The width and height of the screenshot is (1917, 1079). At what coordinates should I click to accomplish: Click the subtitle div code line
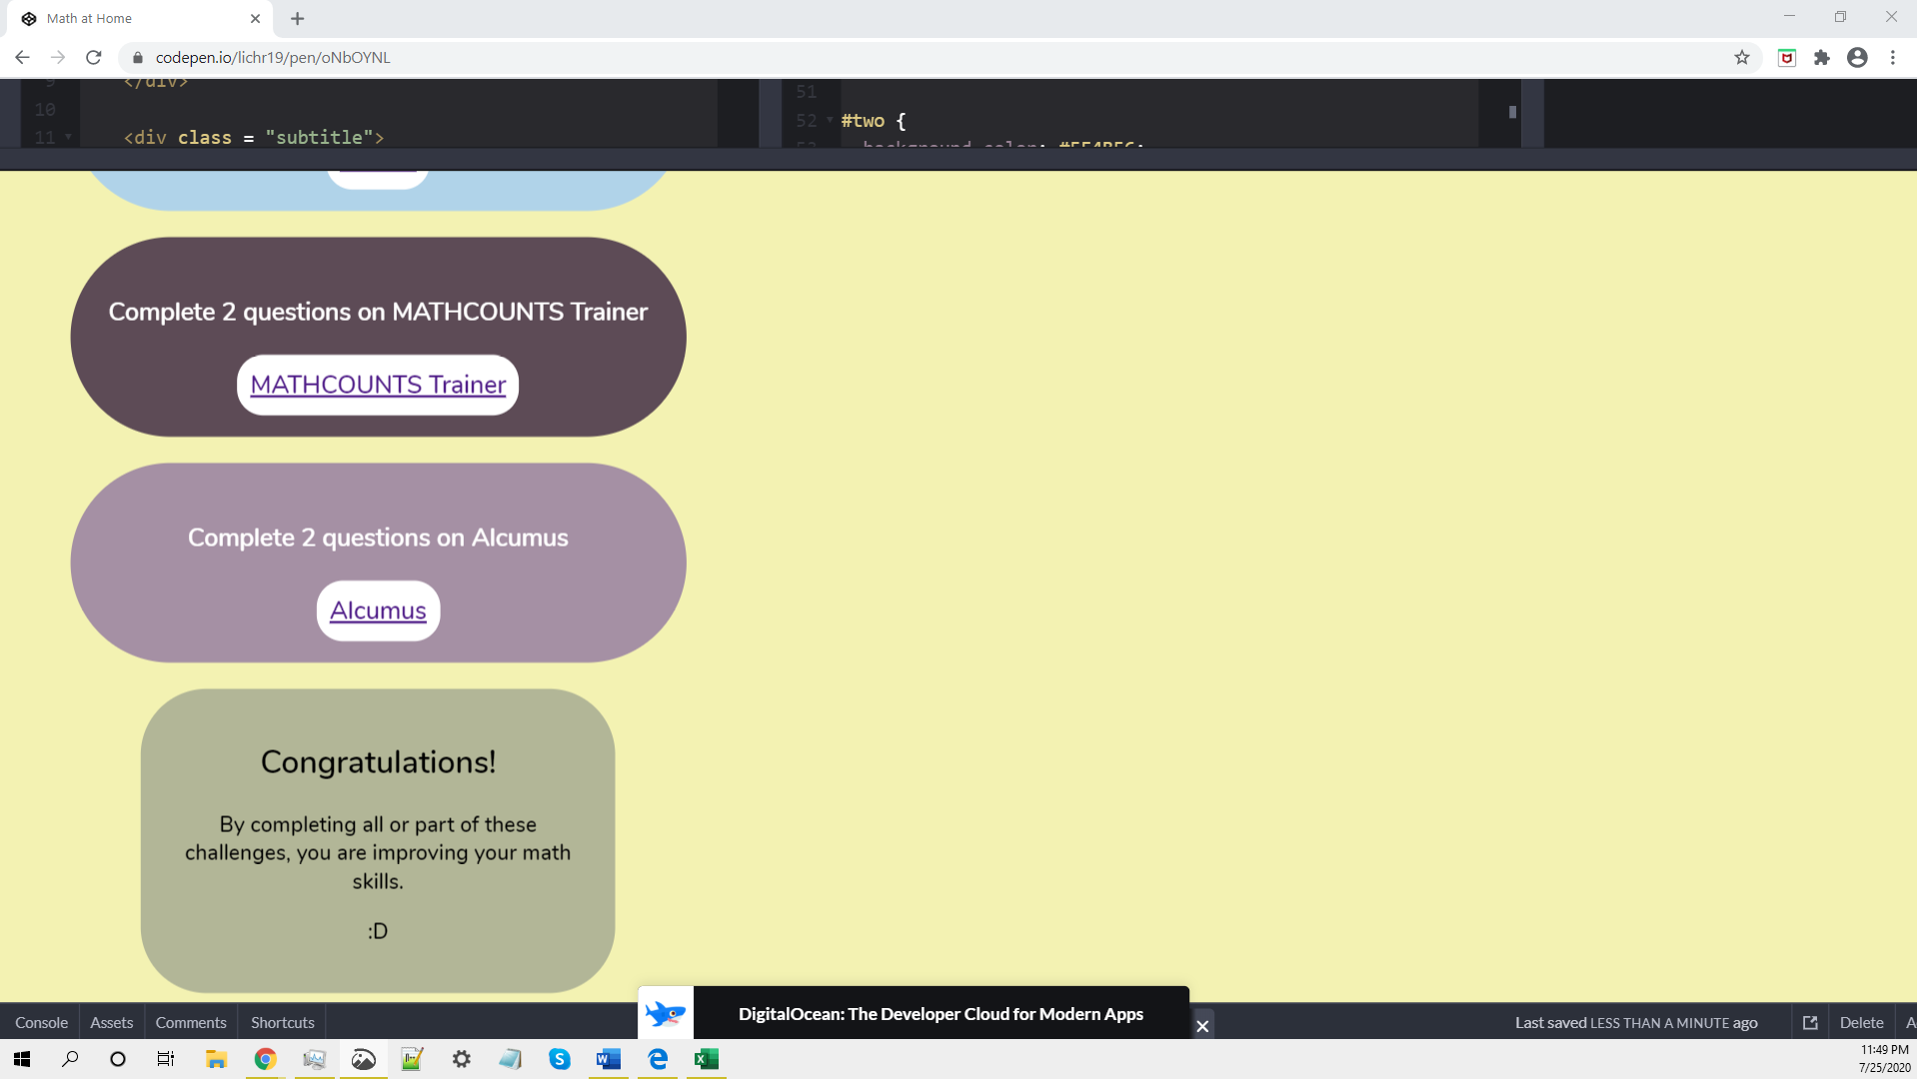pyautogui.click(x=254, y=137)
